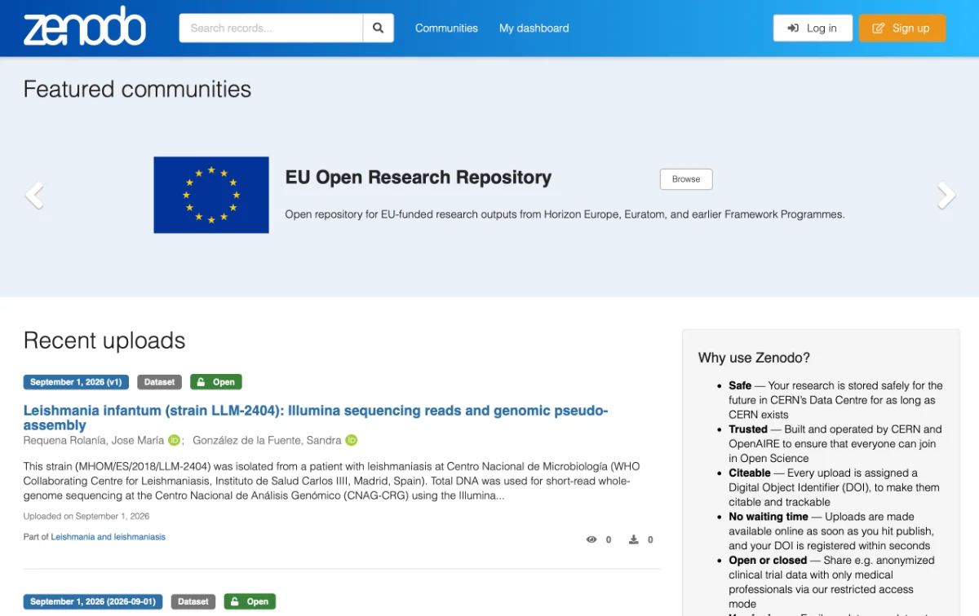The height and width of the screenshot is (616, 979).
Task: Go to previous featured community arrow
Action: [x=34, y=196]
